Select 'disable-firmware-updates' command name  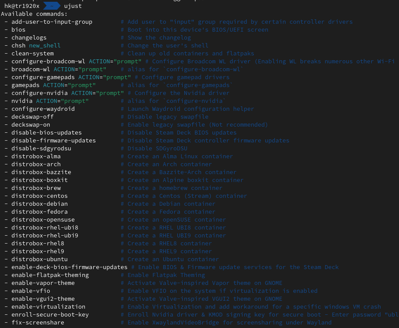(54, 140)
